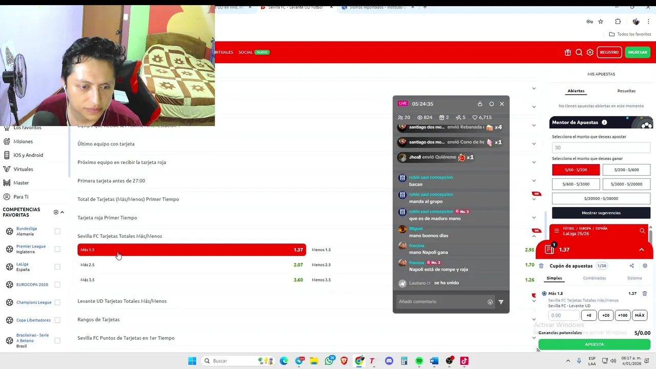Tick the Brasileirao Serie A checkbox

(57, 340)
